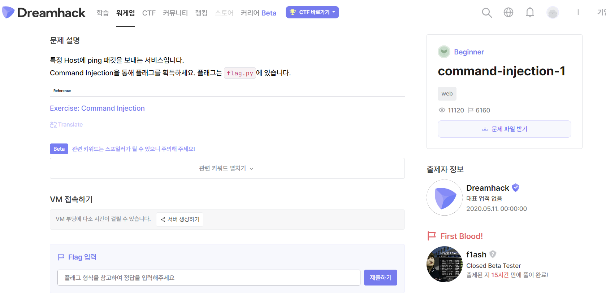Open the search magnifier icon

coord(486,12)
